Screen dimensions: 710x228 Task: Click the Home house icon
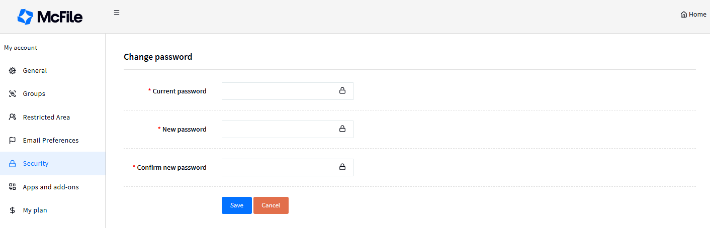(x=683, y=15)
